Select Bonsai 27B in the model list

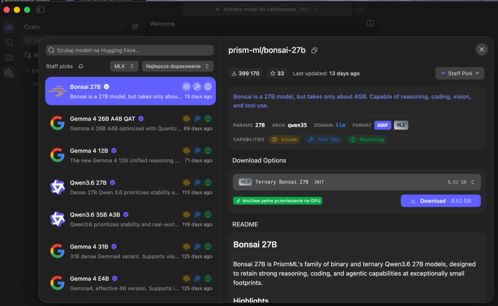click(x=130, y=91)
